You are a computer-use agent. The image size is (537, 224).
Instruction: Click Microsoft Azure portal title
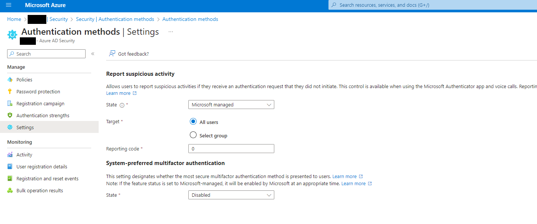pos(45,5)
